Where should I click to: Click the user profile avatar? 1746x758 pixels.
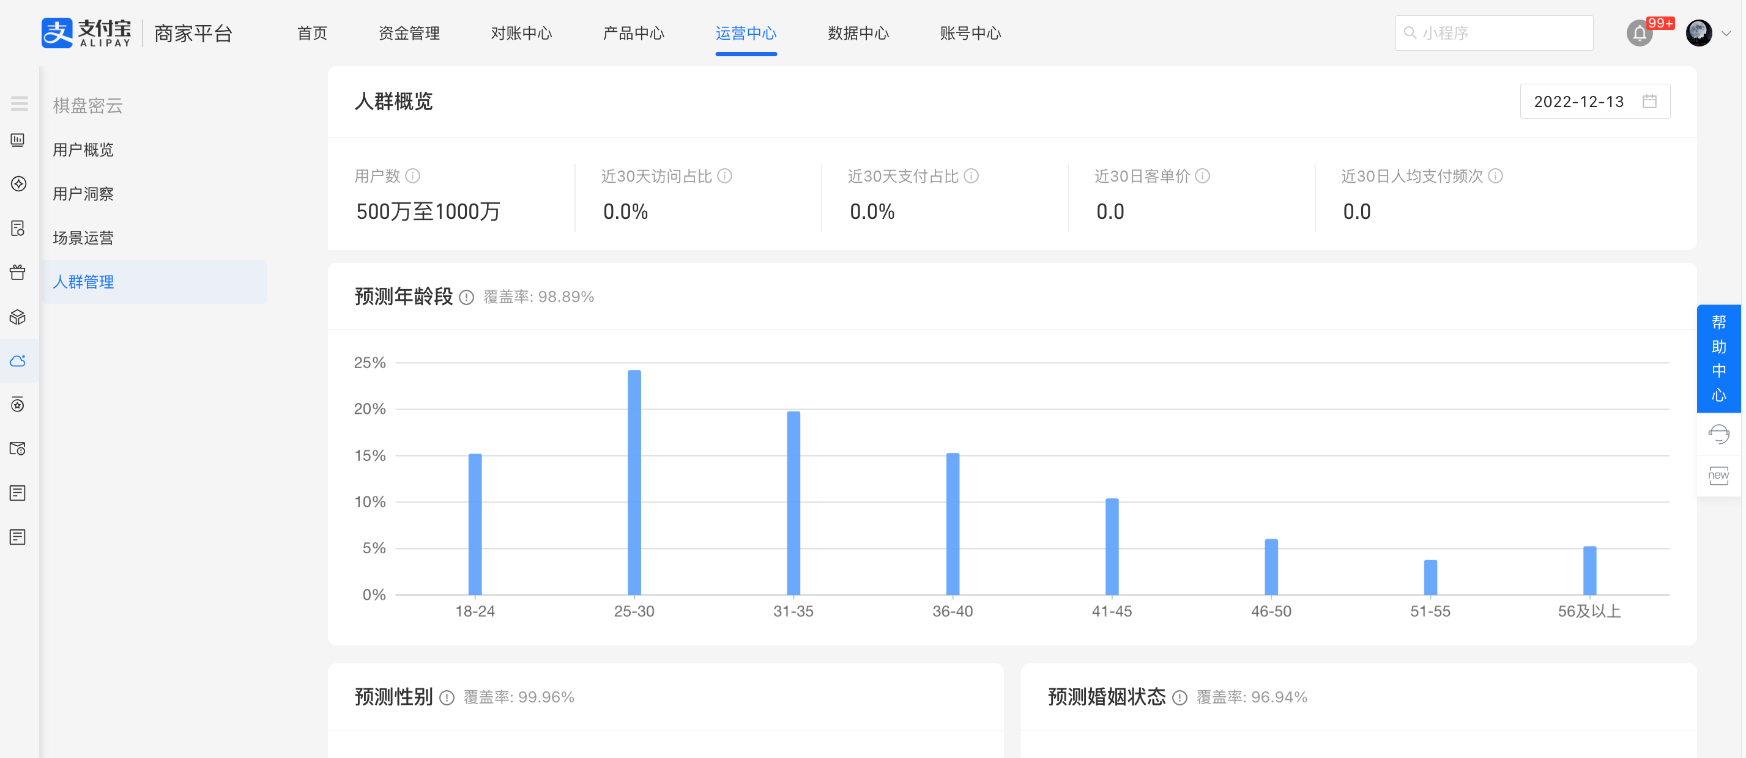point(1698,33)
